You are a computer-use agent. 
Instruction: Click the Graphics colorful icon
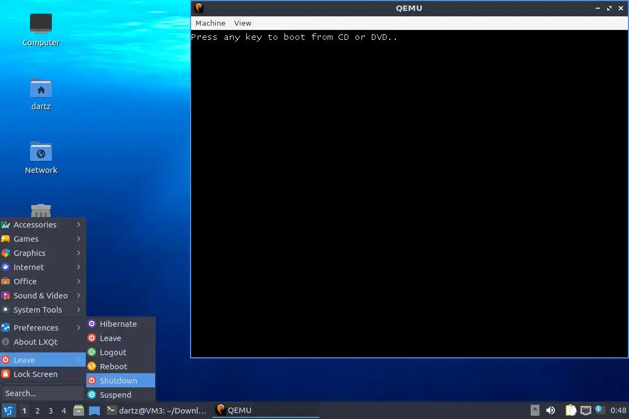pos(5,253)
